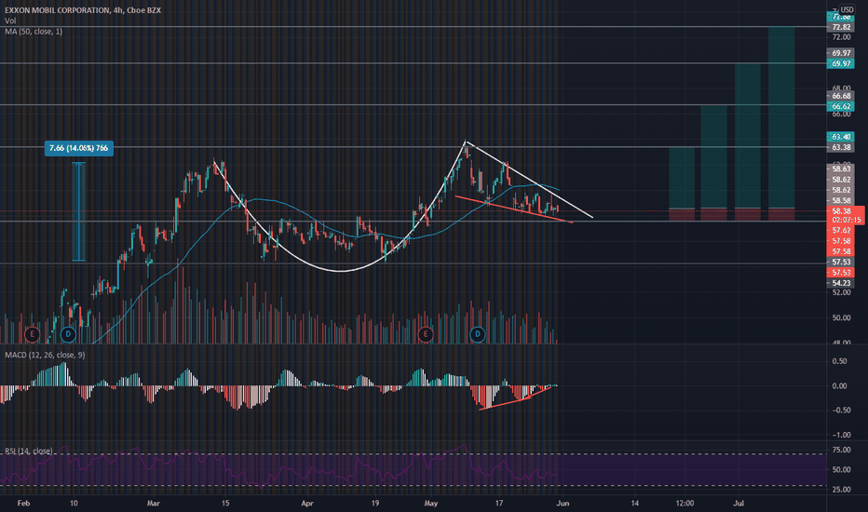Click the red current price 58.38 label
The height and width of the screenshot is (512, 868).
[841, 211]
